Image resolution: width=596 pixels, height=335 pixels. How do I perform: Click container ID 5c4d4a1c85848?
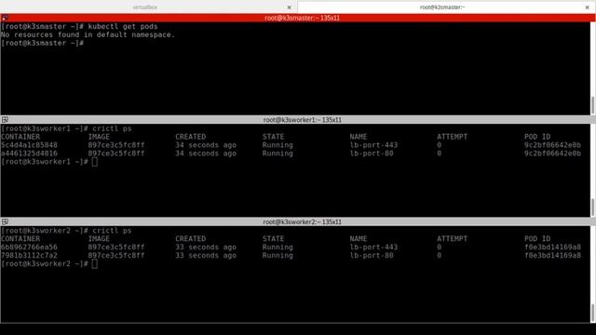coord(29,145)
